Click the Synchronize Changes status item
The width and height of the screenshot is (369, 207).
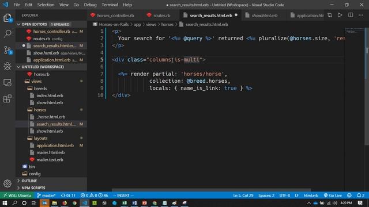[x=68, y=195]
